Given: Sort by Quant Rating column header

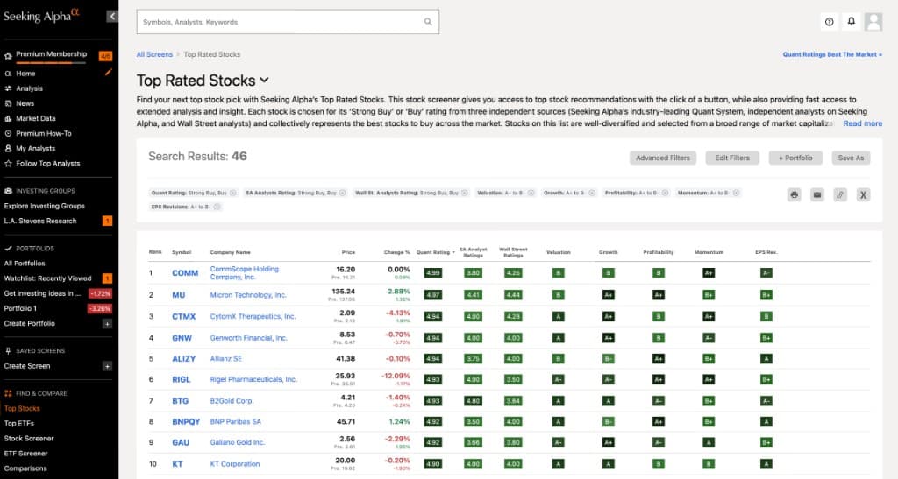Looking at the screenshot, I should point(435,252).
